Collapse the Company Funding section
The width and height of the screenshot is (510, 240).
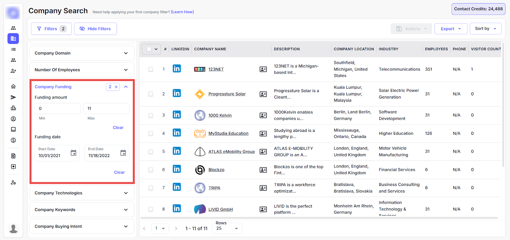126,87
